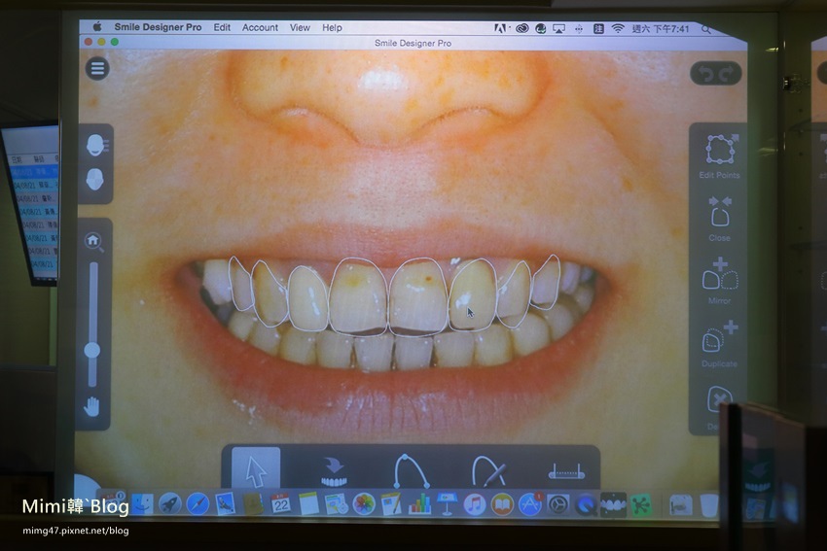Open App Store from the dock
827x551 pixels.
pos(530,504)
